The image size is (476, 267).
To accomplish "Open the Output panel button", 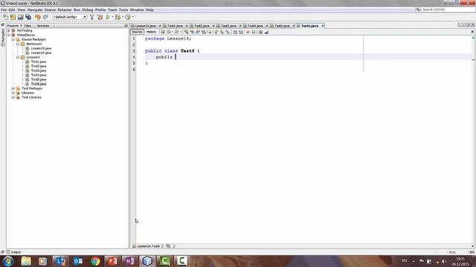I will [13, 252].
